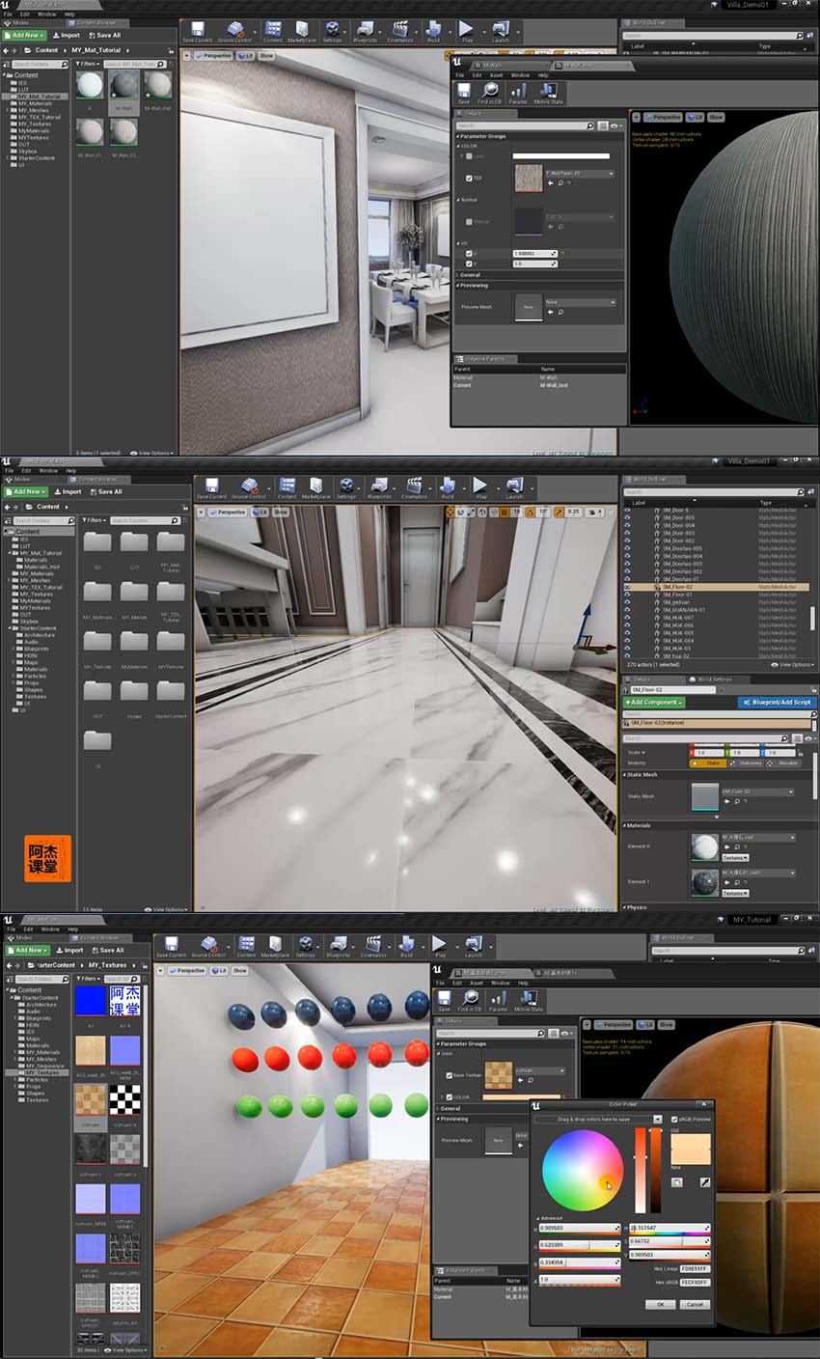Screen dimensions: 820x1359
Task: Click Play in the tile-floor editor toolbar
Action: point(440,947)
